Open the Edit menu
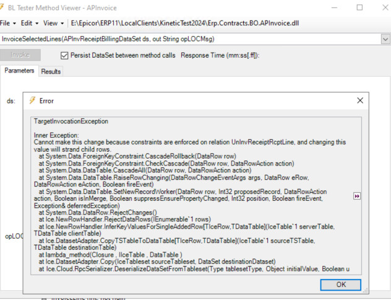The image size is (391, 300). [30, 23]
